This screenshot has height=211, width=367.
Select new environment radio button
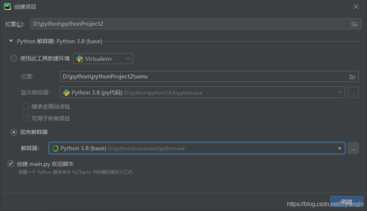tap(14, 58)
